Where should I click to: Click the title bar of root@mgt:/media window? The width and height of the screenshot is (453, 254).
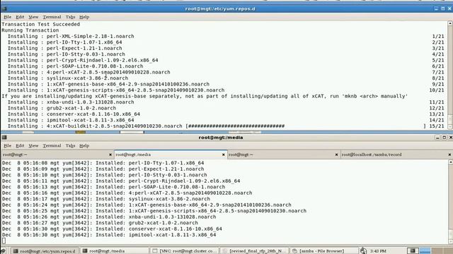click(221, 138)
